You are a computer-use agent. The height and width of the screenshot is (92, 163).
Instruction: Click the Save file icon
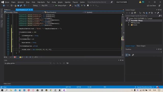point(18,6)
